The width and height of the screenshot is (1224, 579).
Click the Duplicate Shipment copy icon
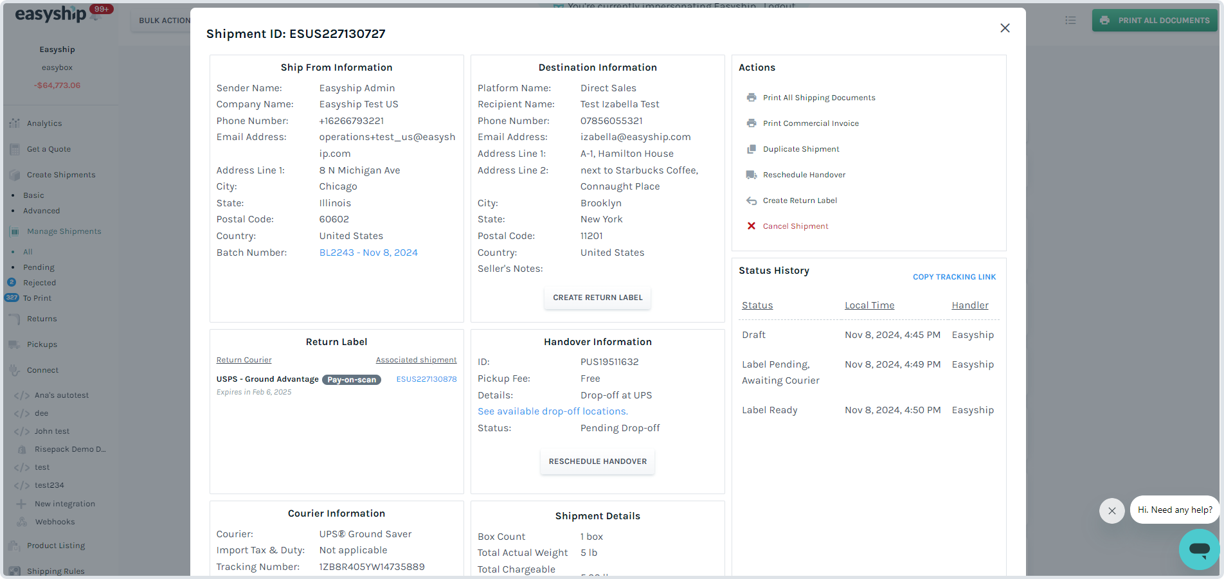(x=751, y=149)
